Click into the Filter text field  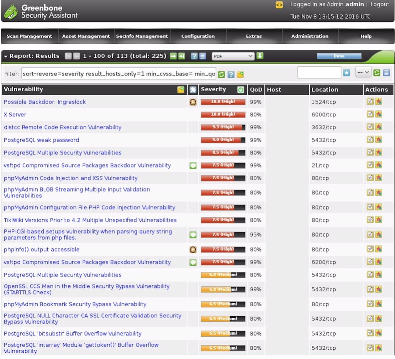118,74
